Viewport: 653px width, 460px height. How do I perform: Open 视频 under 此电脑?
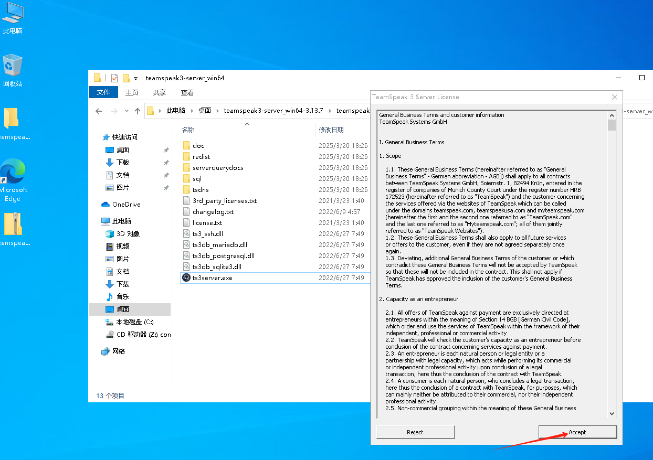pyautogui.click(x=123, y=247)
